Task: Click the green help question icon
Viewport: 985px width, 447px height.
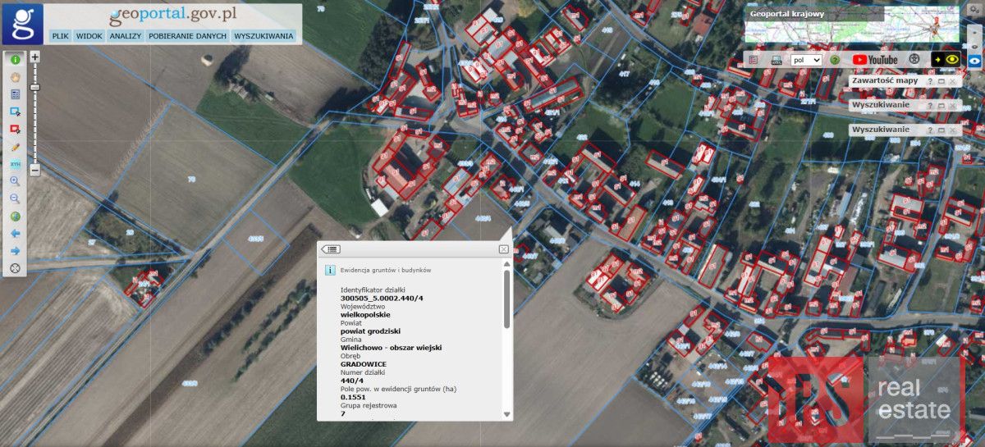Action: point(835,60)
